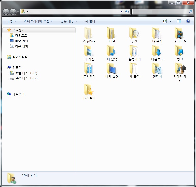Change view using the view icon
Screen dimensions: 196x187
[x=165, y=21]
